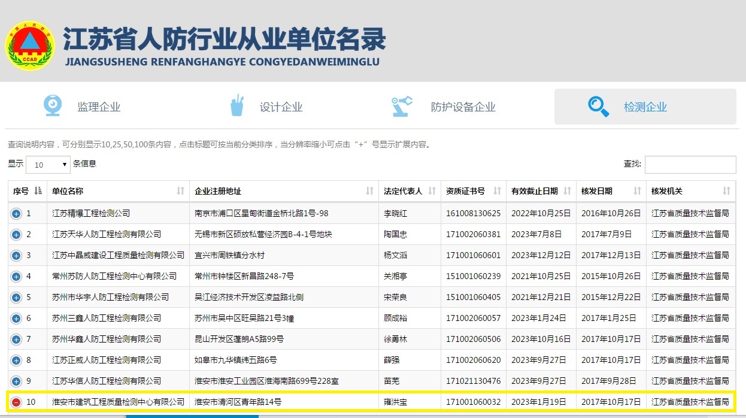Click the pencil cup icon for 设计企业

238,106
